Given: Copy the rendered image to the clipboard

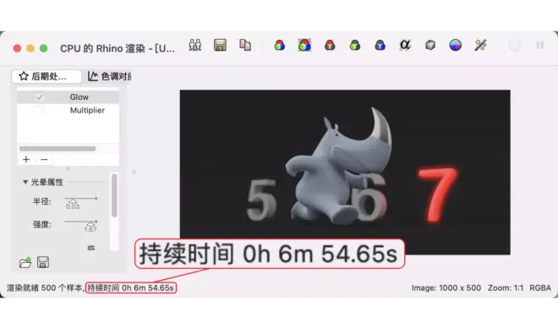Looking at the screenshot, I should point(245,45).
